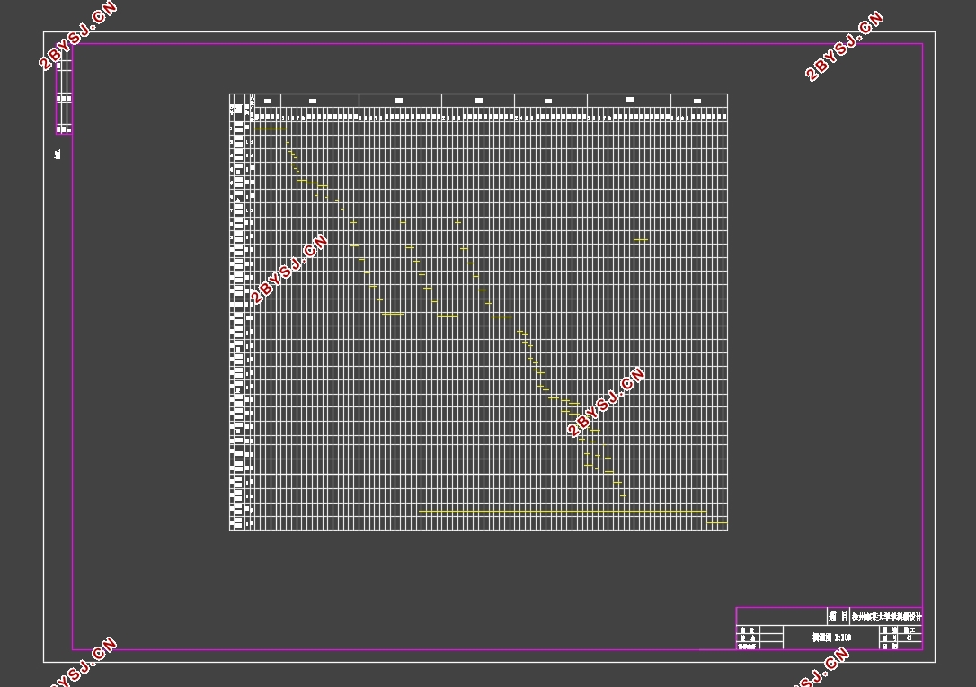Select the first yellow bar in the top chart row
This screenshot has height=687, width=976.
[271, 129]
